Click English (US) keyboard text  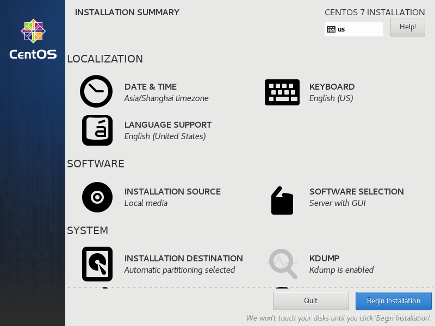331,98
